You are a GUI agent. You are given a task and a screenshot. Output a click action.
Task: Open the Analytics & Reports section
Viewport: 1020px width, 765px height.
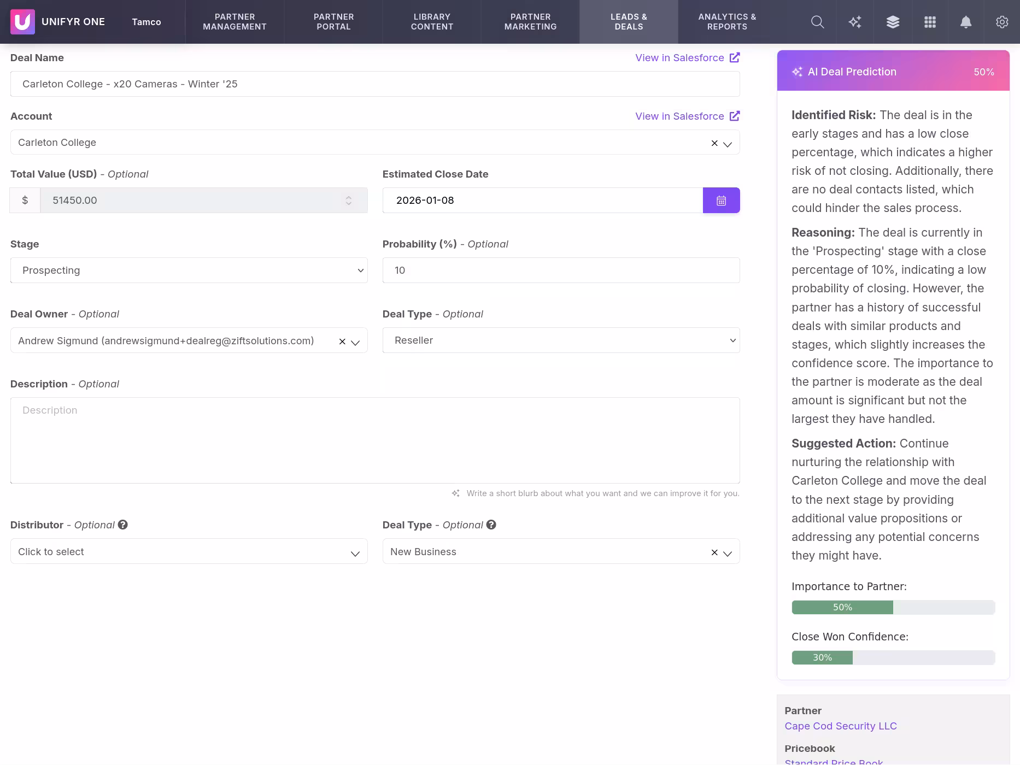pyautogui.click(x=726, y=22)
